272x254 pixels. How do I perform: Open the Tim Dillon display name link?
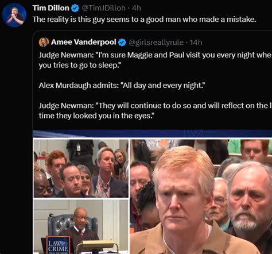50,8
